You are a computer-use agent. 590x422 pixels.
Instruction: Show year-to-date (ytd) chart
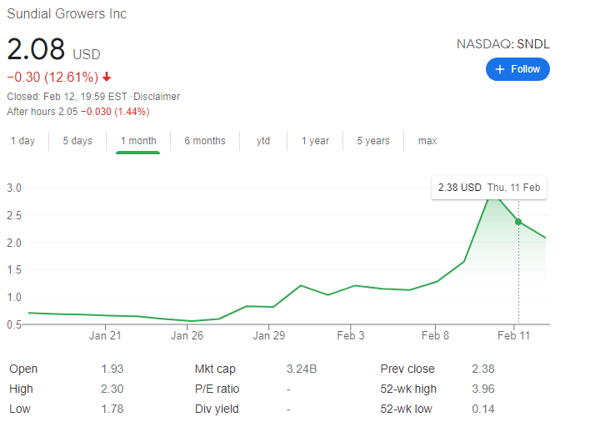[263, 141]
